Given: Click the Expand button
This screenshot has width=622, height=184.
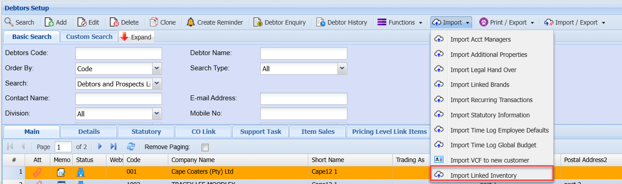Looking at the screenshot, I should [137, 37].
